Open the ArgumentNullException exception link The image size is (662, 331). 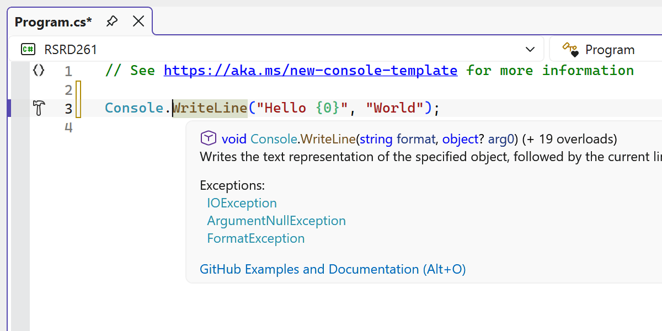(x=276, y=221)
